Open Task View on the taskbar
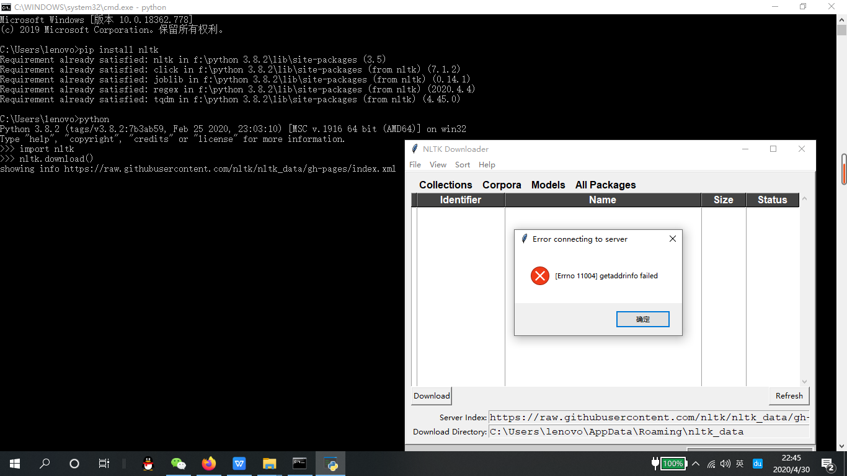This screenshot has width=847, height=476. tap(104, 464)
